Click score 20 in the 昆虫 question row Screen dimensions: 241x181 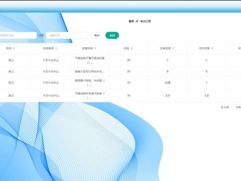(129, 60)
